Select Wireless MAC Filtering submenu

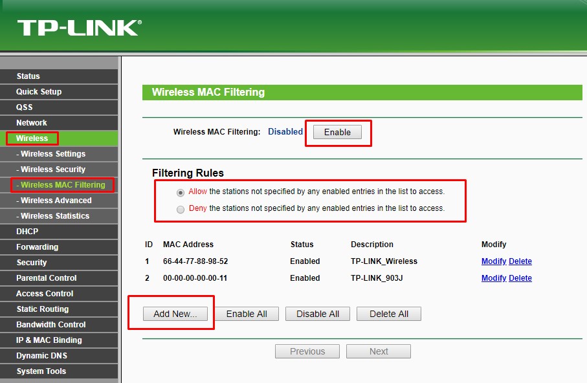pyautogui.click(x=59, y=185)
